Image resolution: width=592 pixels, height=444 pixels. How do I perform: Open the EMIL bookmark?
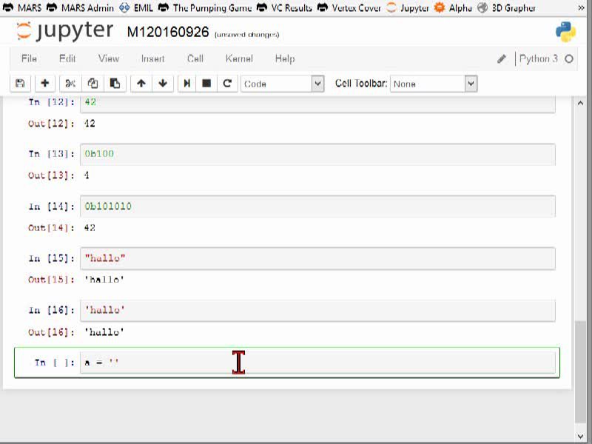(136, 7)
